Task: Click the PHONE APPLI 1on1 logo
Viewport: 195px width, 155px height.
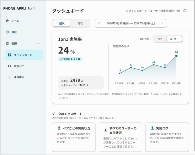Action: point(19,8)
